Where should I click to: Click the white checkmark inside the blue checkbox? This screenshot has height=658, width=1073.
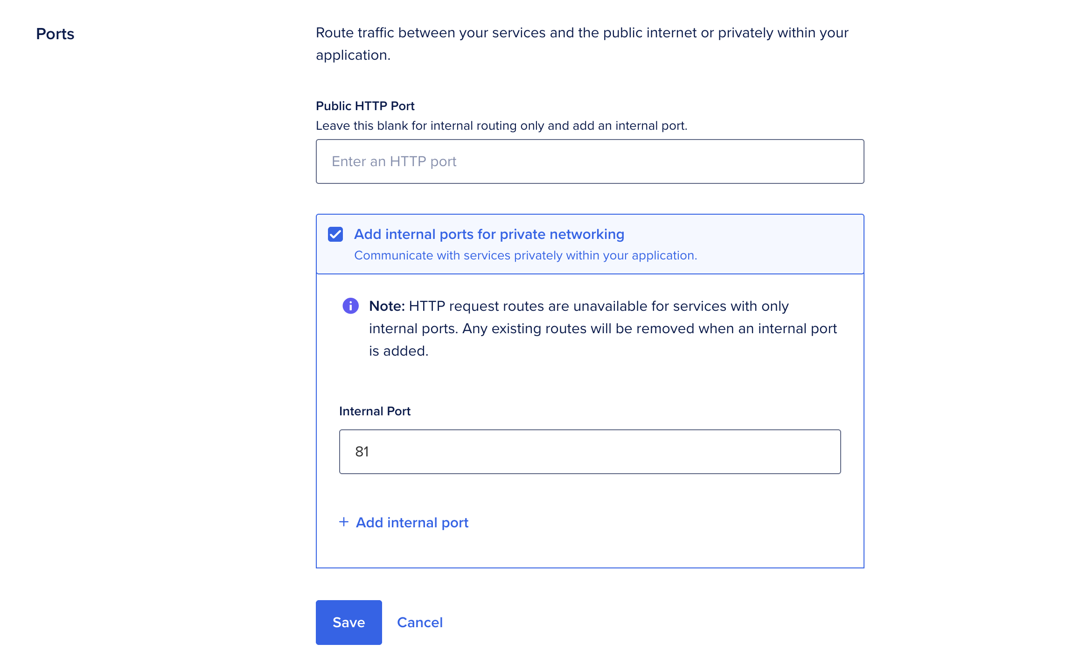[335, 234]
